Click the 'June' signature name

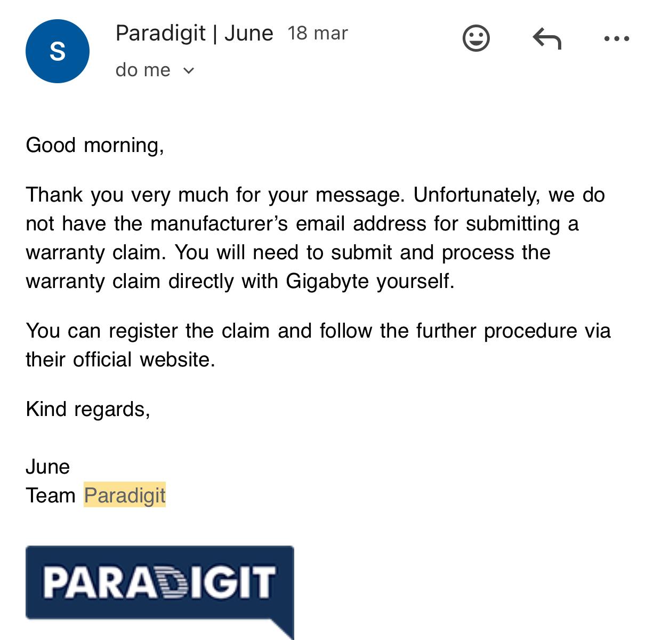(x=48, y=467)
